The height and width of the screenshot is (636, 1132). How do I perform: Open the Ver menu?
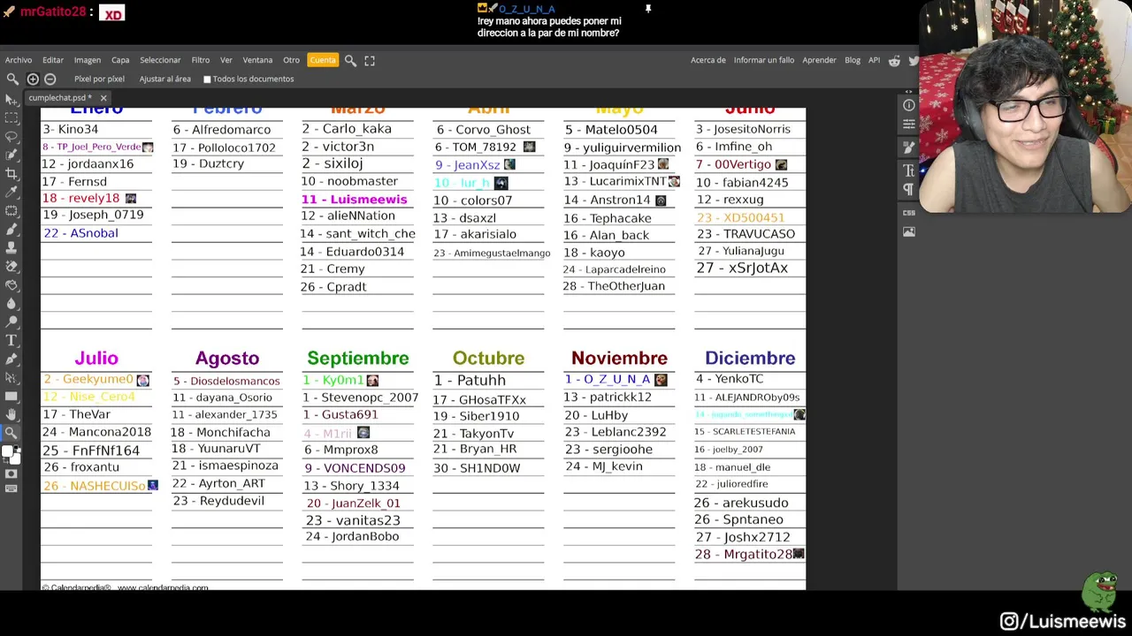pyautogui.click(x=226, y=60)
